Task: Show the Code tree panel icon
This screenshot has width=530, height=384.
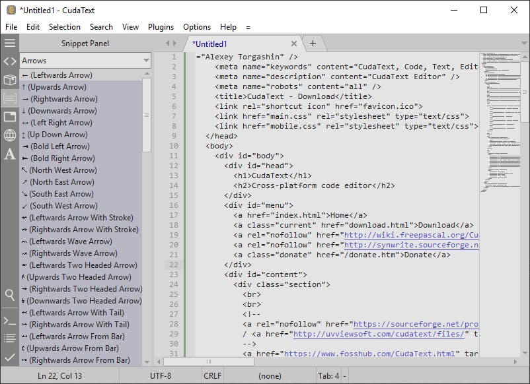Action: (9, 61)
